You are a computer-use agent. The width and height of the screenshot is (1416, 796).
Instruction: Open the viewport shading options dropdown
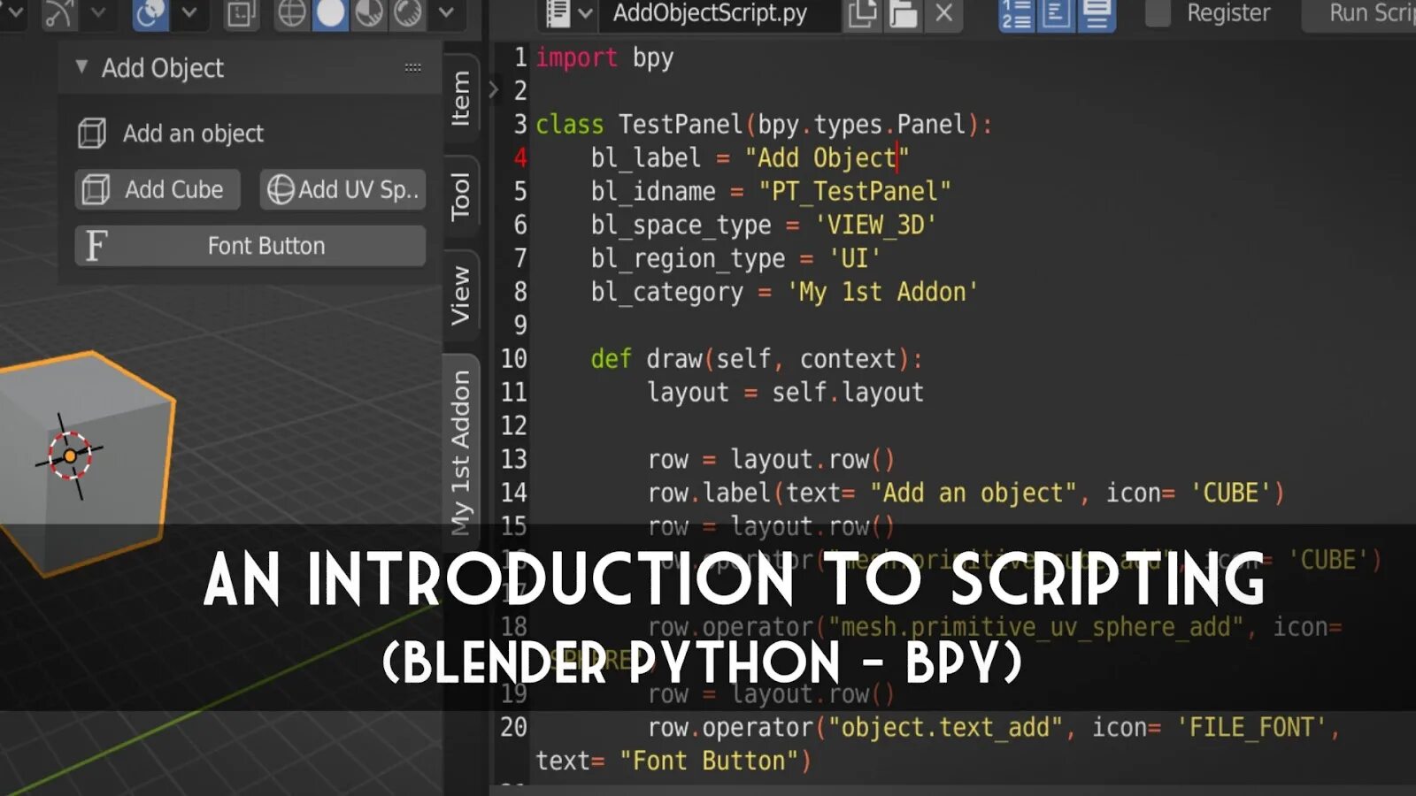coord(447,13)
